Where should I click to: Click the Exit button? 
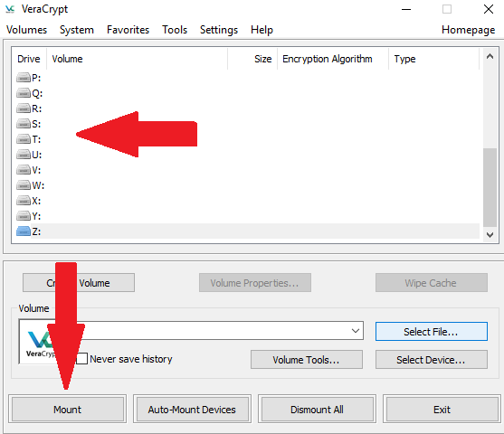[x=442, y=410]
